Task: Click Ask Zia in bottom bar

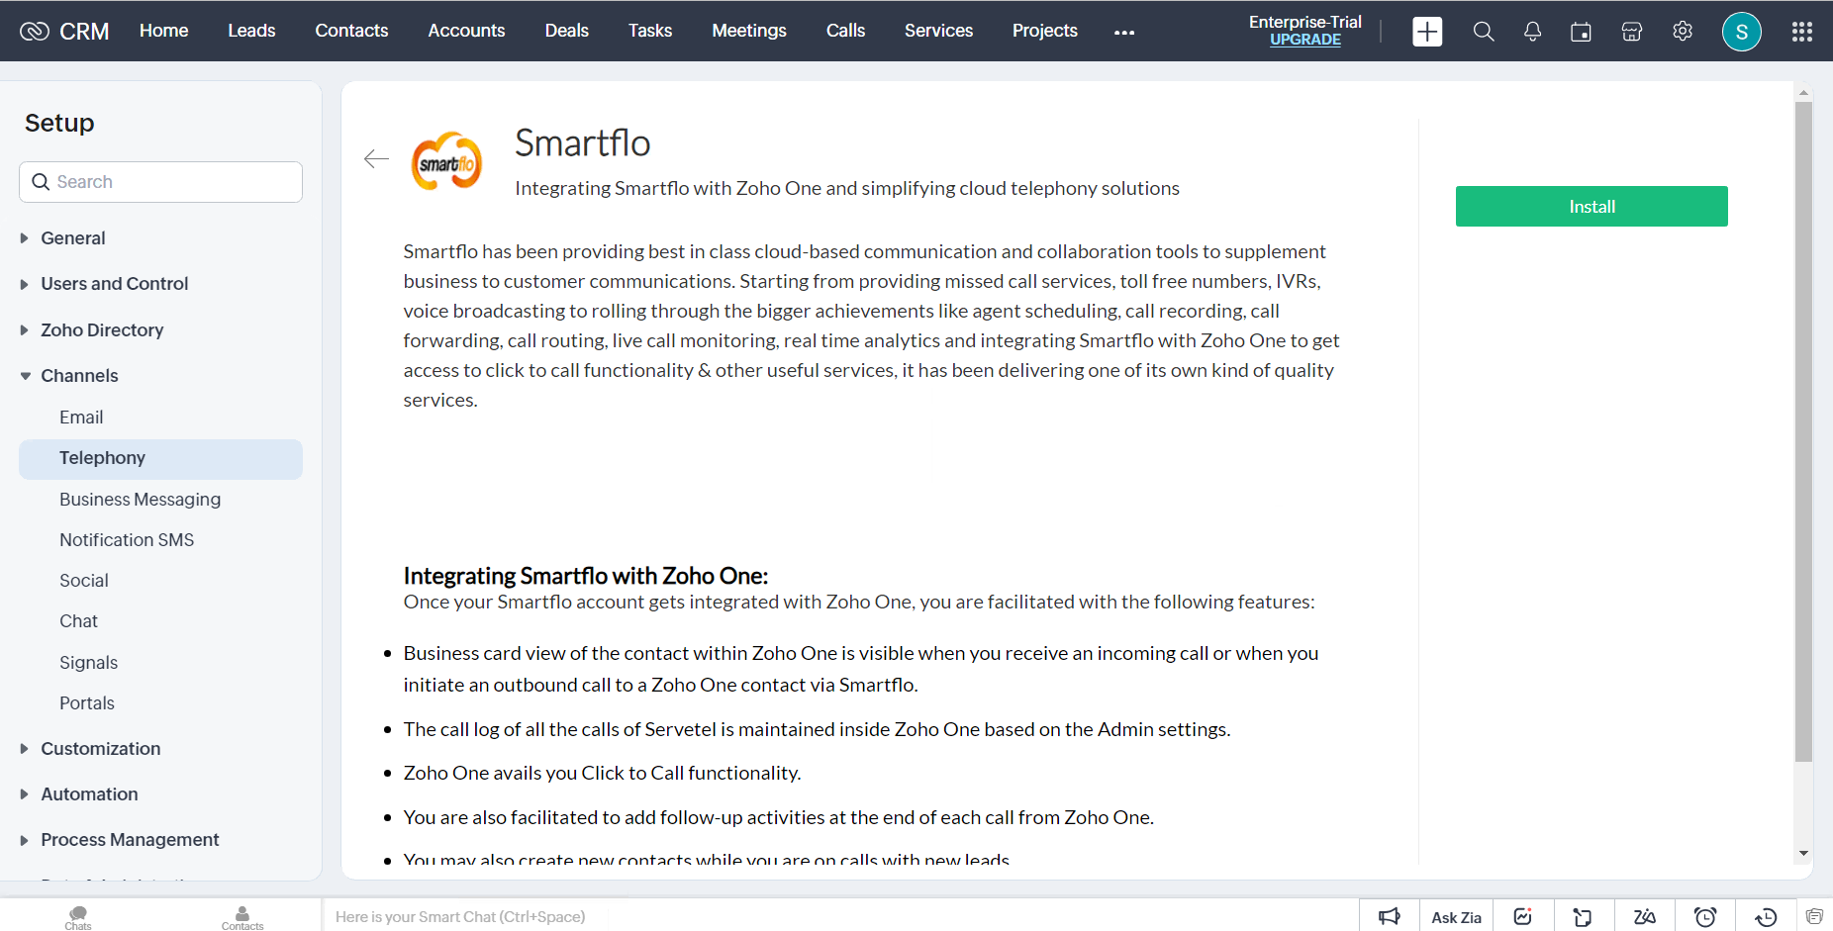Action: click(1456, 917)
